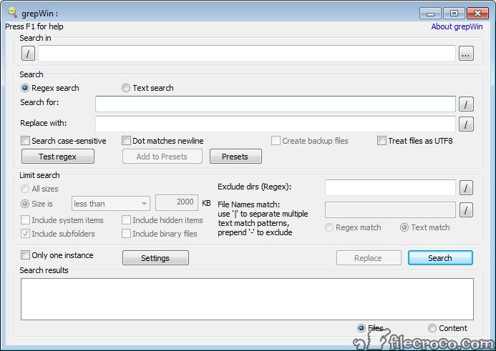The image size is (496, 351).
Task: Click the slash button beside File Names match field
Action: [x=466, y=210]
